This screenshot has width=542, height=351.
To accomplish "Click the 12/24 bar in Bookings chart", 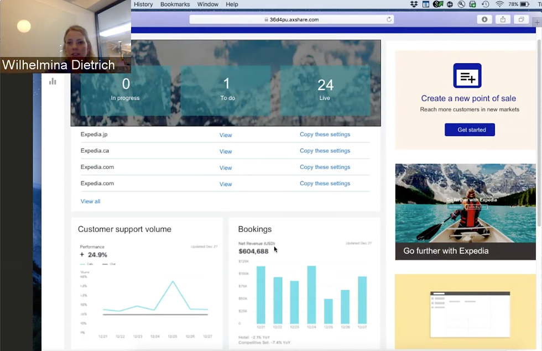I will pos(311,295).
